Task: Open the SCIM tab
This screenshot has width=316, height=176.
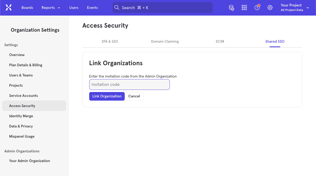Action: tap(220, 41)
